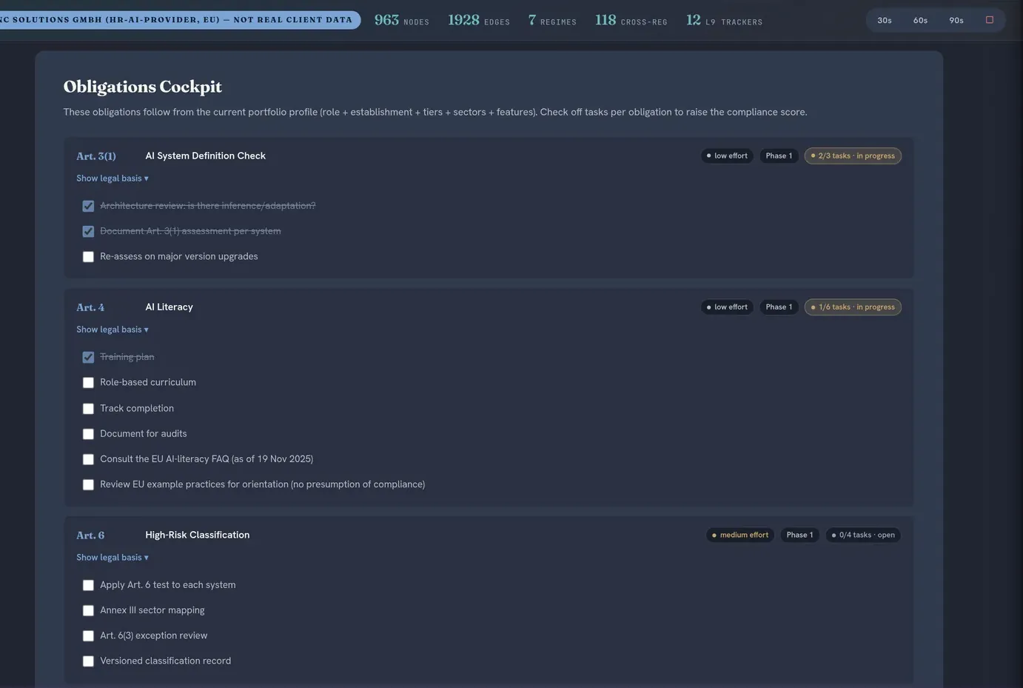Check Role-based curriculum task
The width and height of the screenshot is (1023, 688).
click(88, 383)
